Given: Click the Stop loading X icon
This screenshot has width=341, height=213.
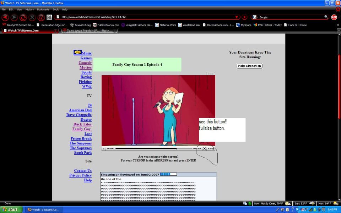Looking at the screenshot, I should click(x=32, y=17).
